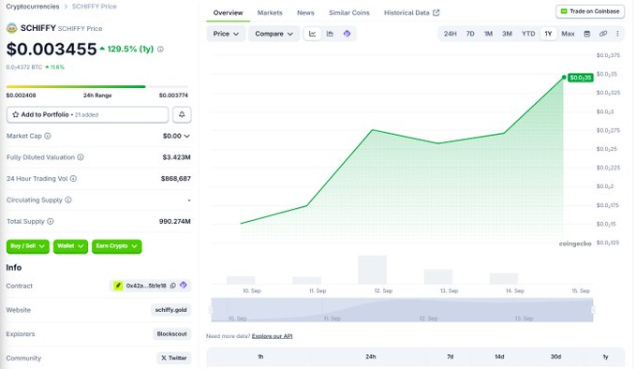Open the Price dropdown

(x=226, y=34)
